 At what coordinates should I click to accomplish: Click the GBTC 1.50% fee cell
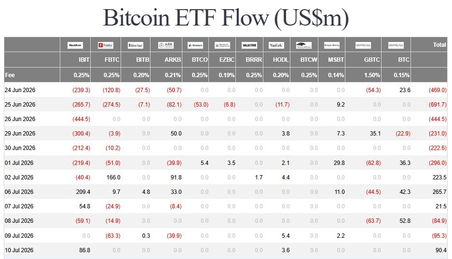(372, 75)
